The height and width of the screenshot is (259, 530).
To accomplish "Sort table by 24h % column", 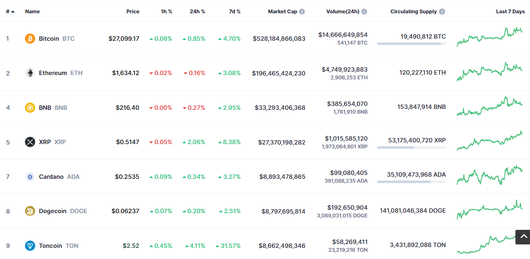I will (198, 12).
